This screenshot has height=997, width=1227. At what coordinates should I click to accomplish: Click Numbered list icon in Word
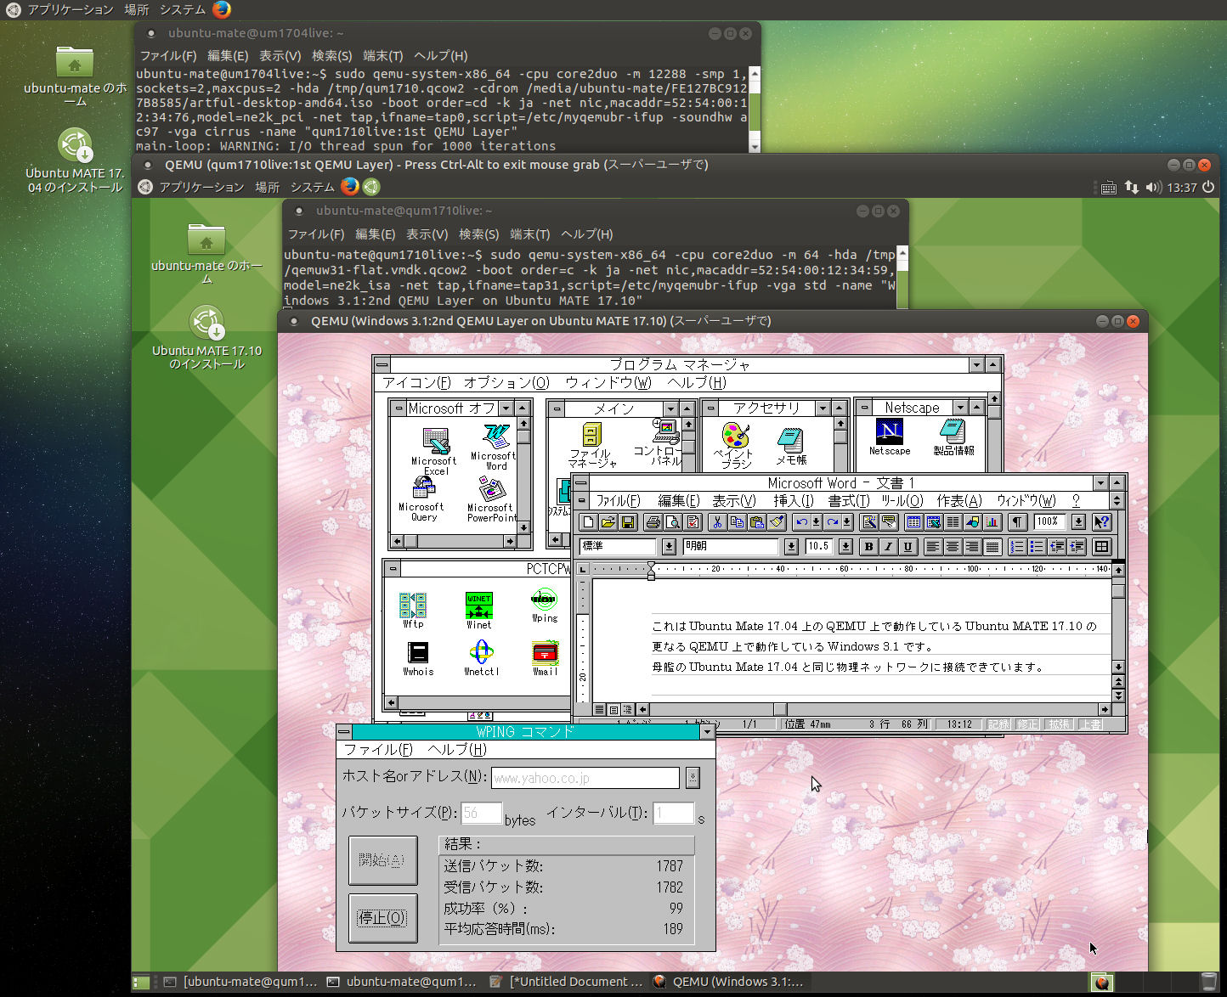[1017, 546]
